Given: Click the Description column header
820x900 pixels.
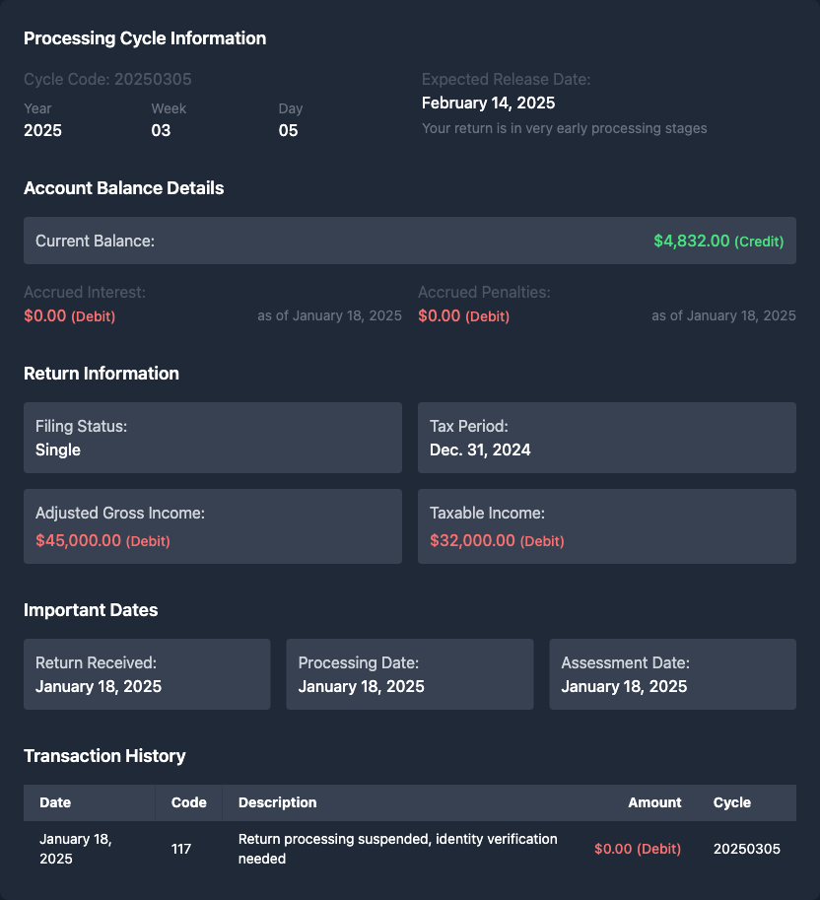Looking at the screenshot, I should click(x=277, y=802).
